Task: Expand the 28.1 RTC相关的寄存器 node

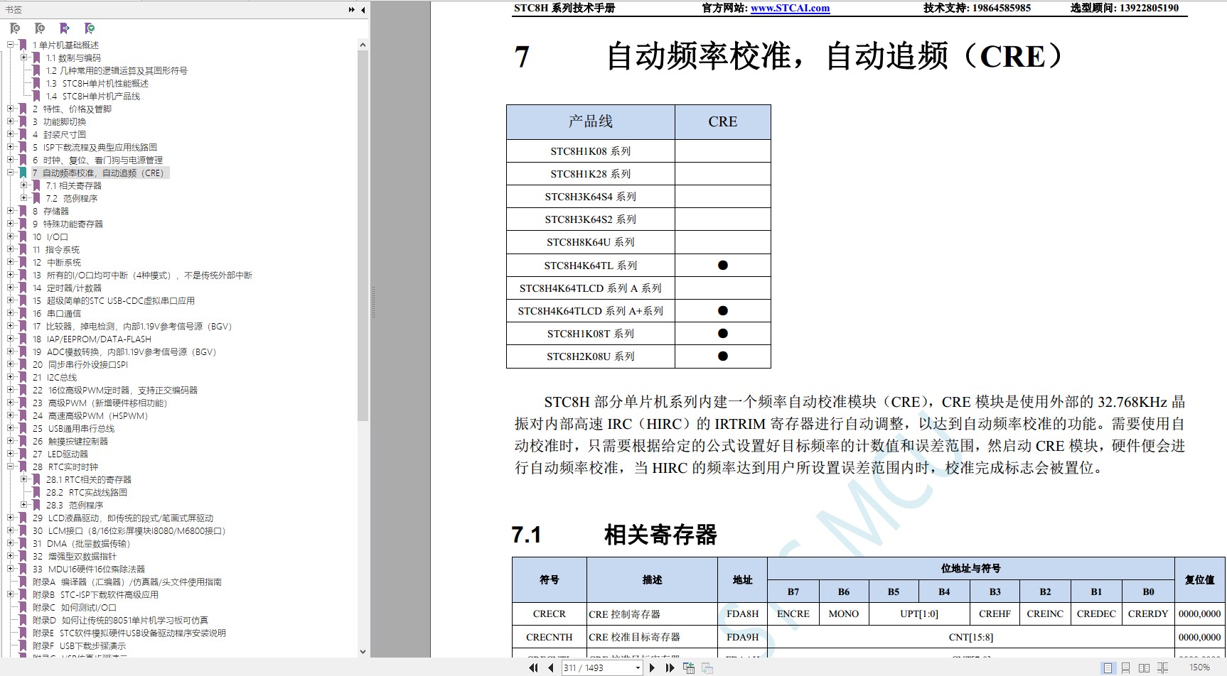Action: click(x=24, y=479)
